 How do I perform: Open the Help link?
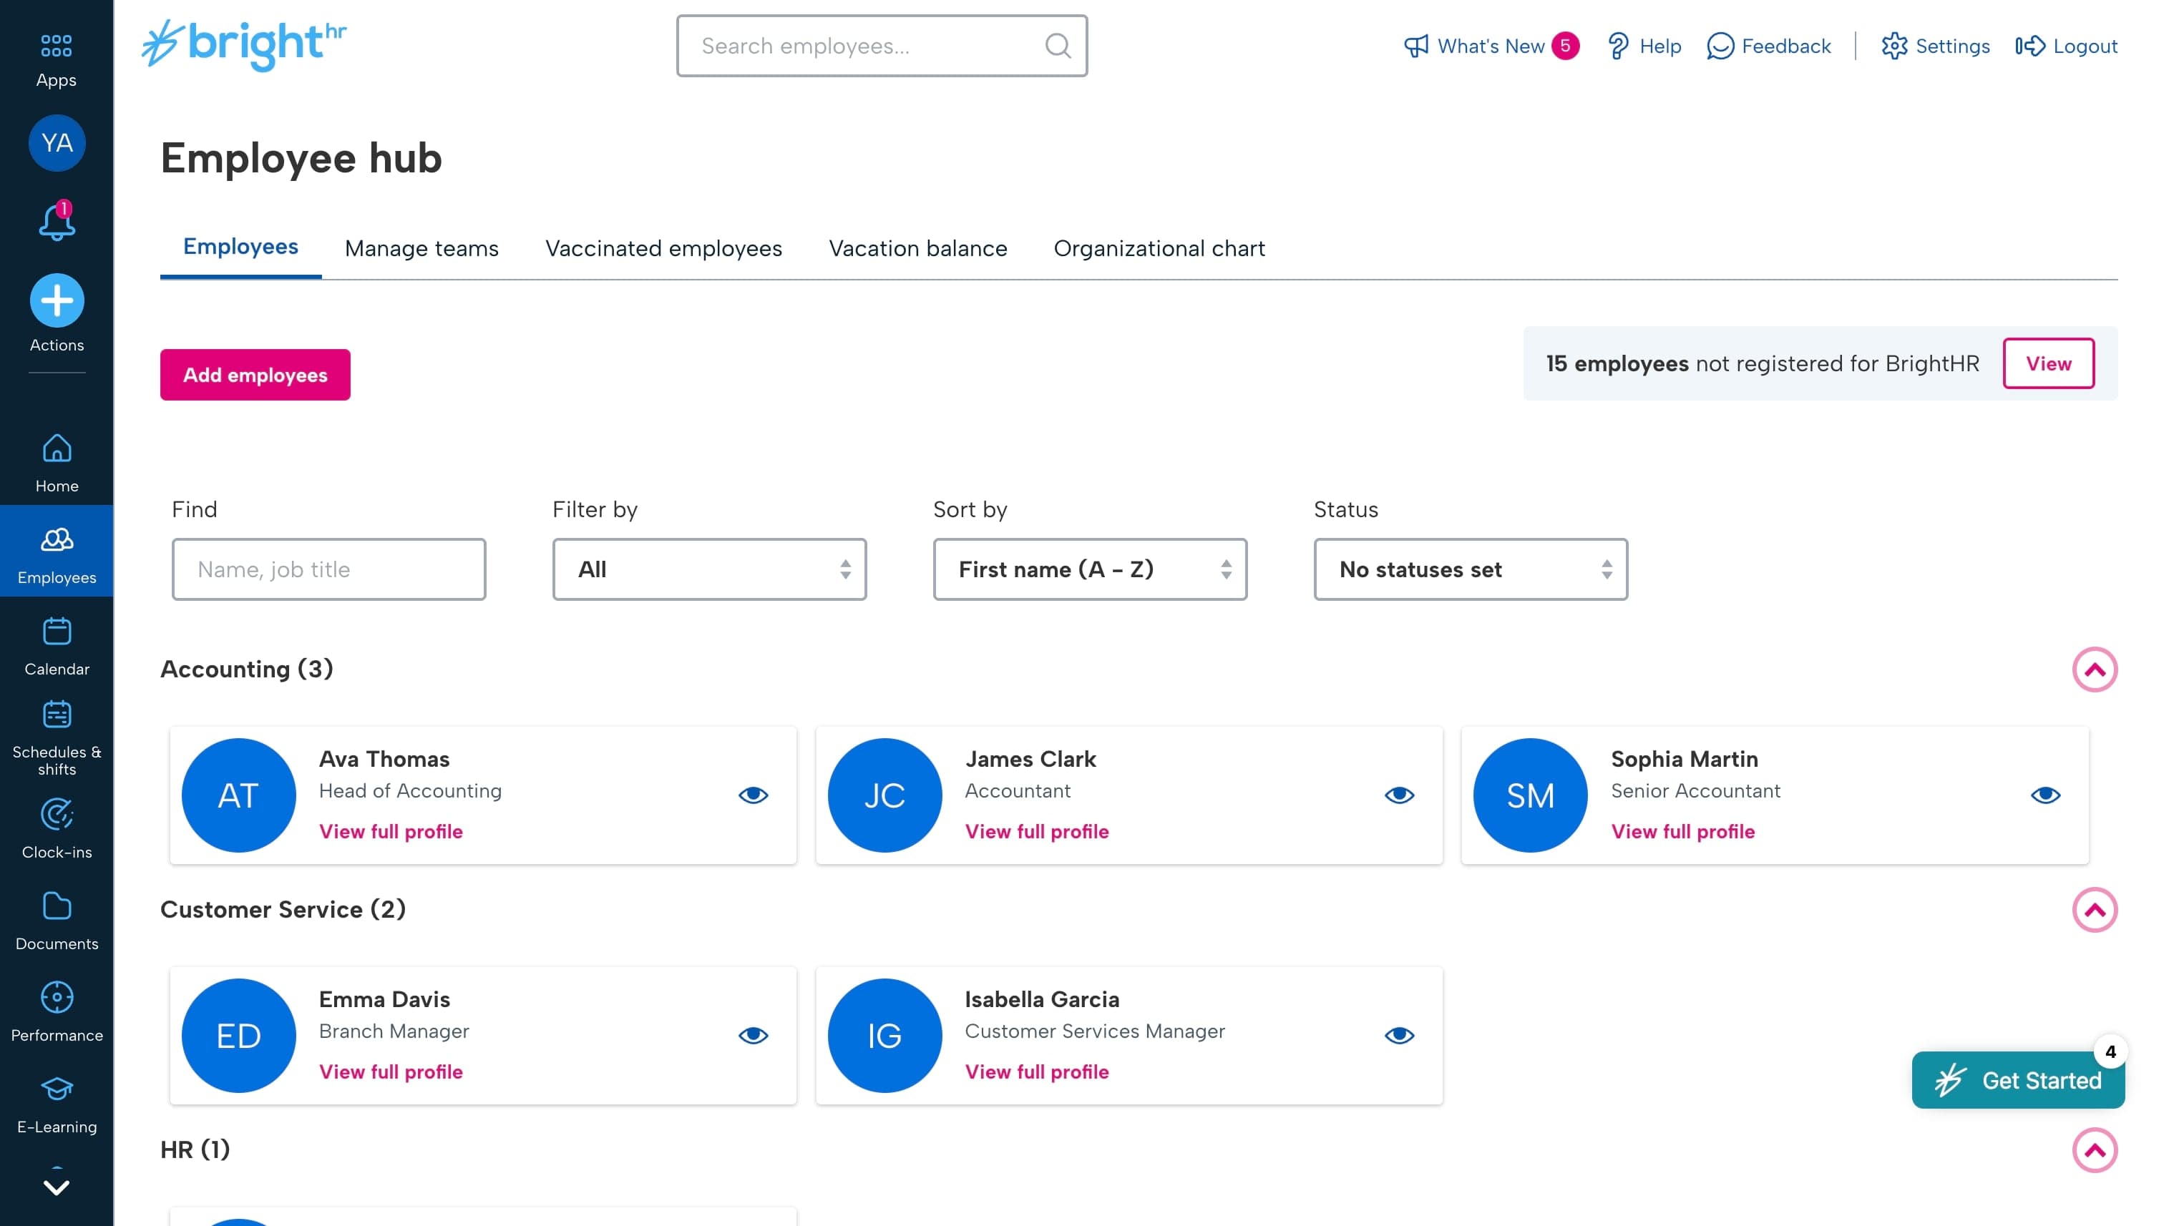click(x=1644, y=46)
